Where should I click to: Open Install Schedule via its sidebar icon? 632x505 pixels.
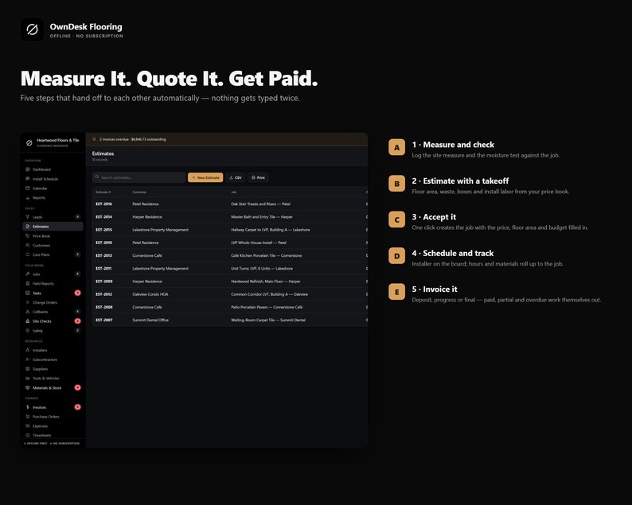(27, 178)
